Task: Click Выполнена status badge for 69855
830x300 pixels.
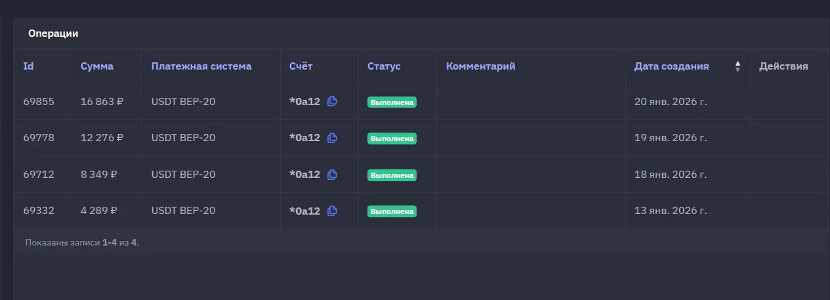Action: (x=392, y=102)
